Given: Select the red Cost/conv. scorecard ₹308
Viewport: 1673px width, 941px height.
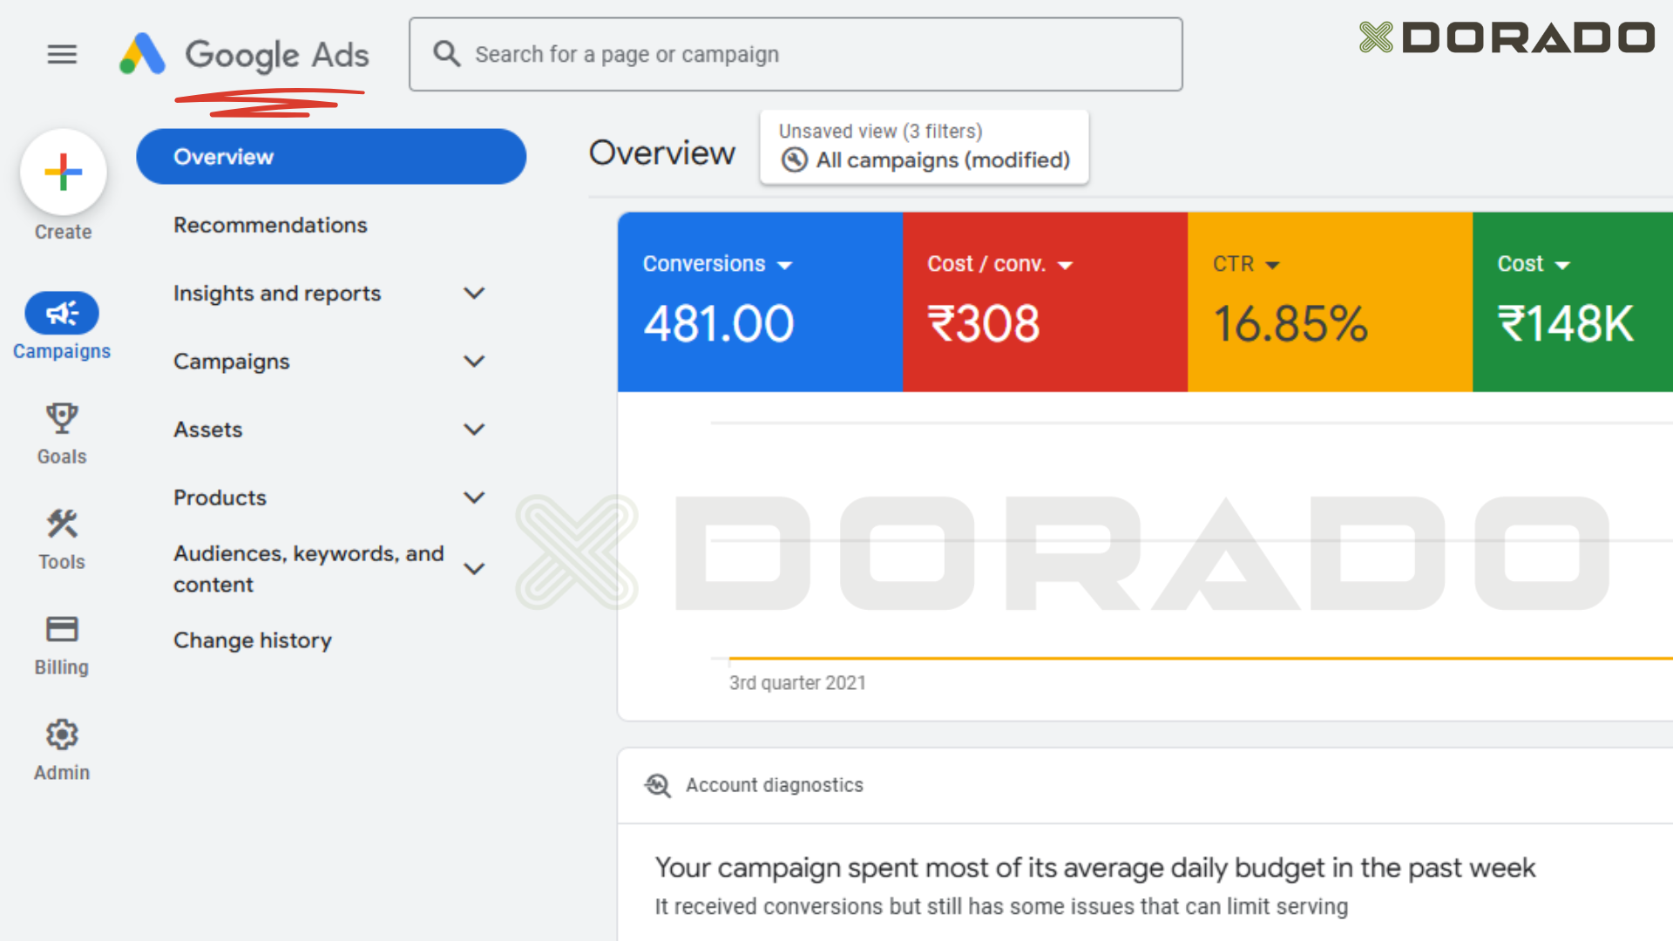Looking at the screenshot, I should 1045,302.
